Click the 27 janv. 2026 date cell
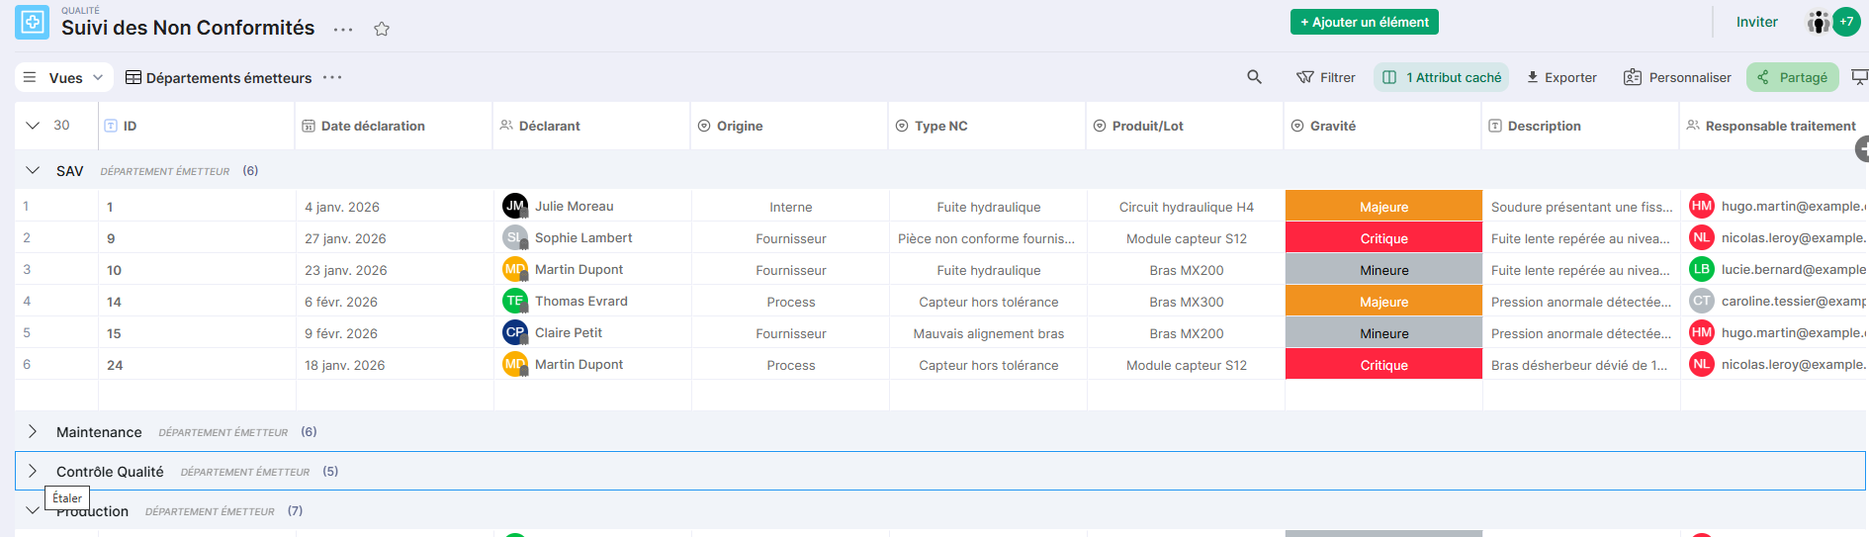The height and width of the screenshot is (537, 1869). [395, 237]
